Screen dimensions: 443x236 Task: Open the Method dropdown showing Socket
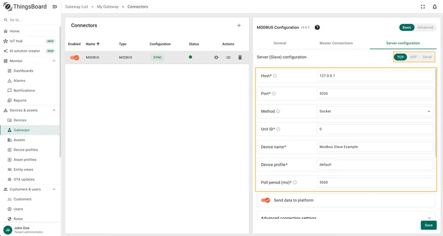[375, 112]
